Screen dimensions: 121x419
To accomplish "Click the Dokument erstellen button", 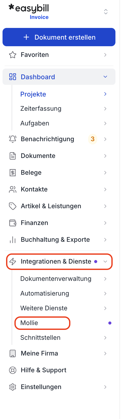I will (x=59, y=37).
